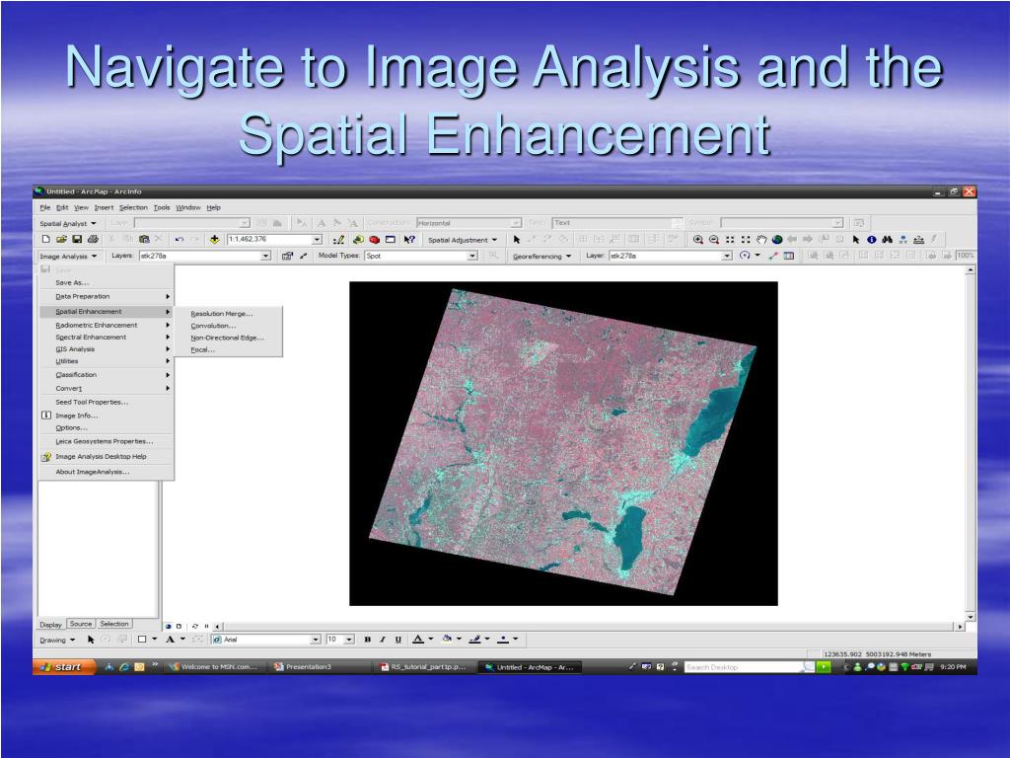The height and width of the screenshot is (758, 1010).
Task: Open the red ArcToolbox icon
Action: pyautogui.click(x=374, y=239)
